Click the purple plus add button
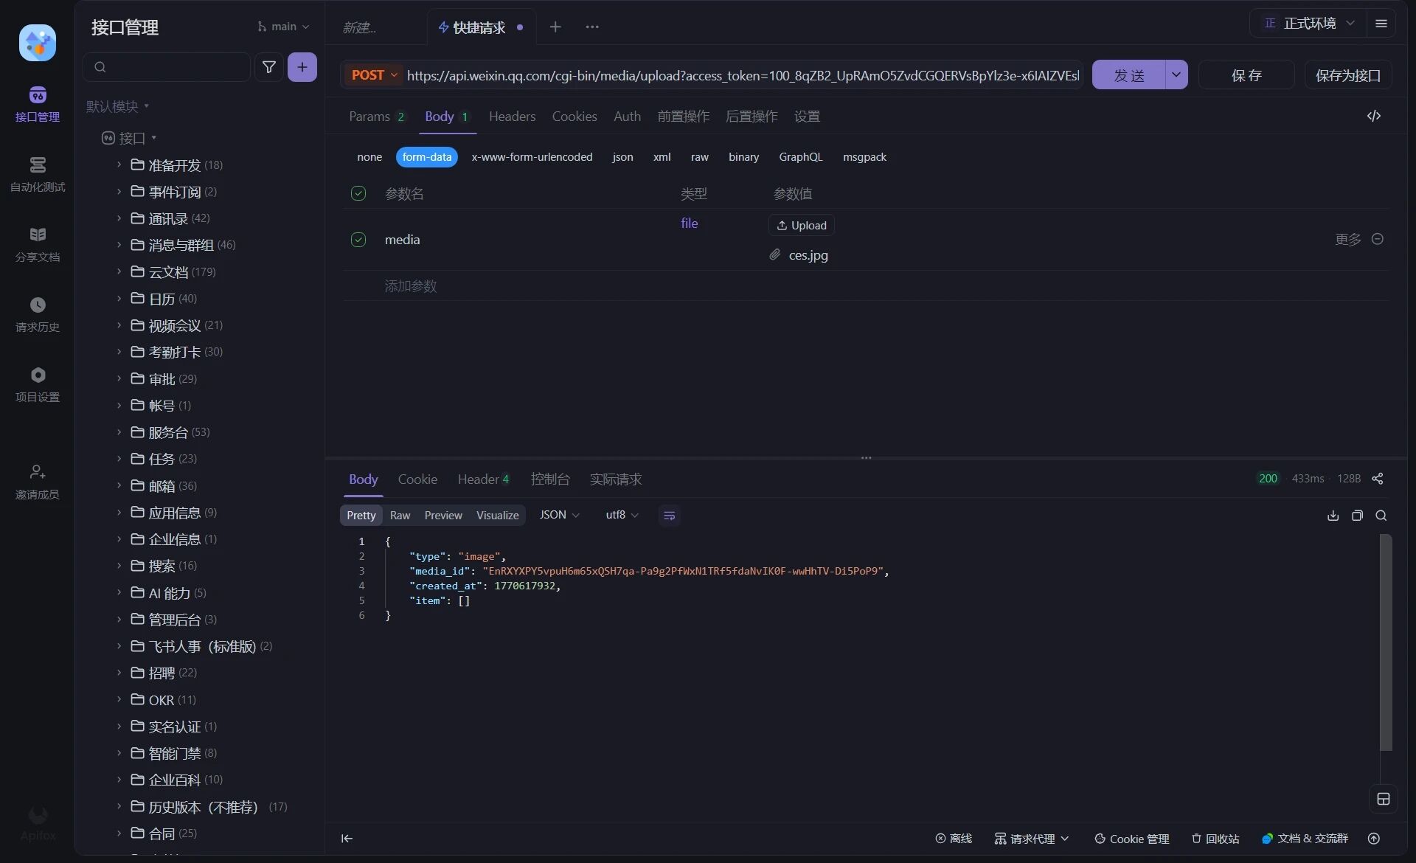1416x863 pixels. [x=302, y=67]
